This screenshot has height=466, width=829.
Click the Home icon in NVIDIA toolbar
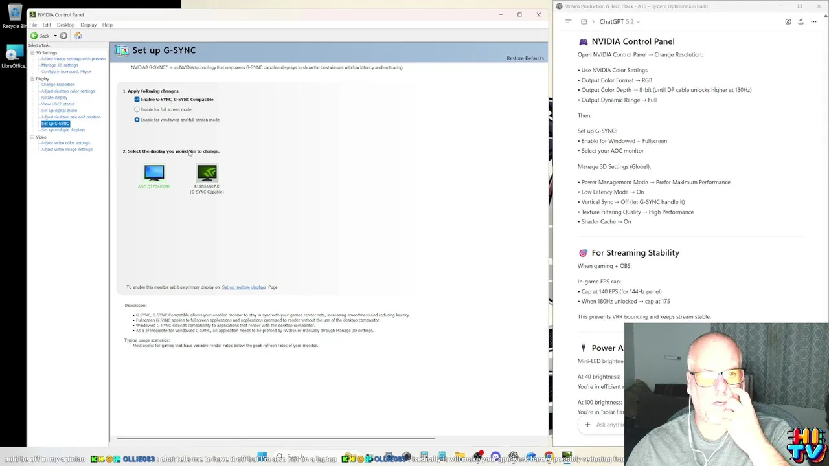click(x=78, y=36)
